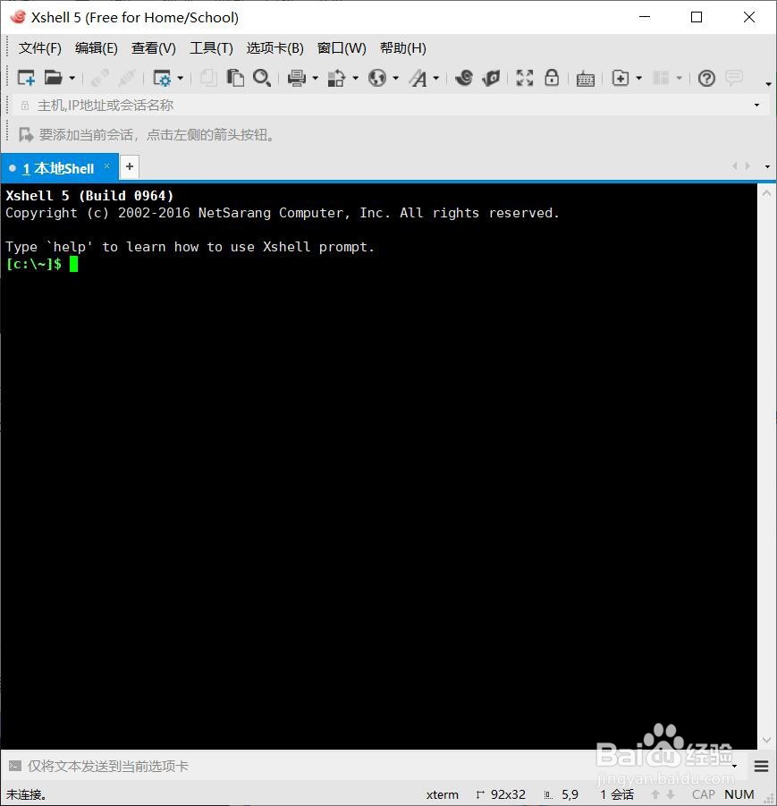Expand color scheme dropdown arrow

tap(355, 78)
